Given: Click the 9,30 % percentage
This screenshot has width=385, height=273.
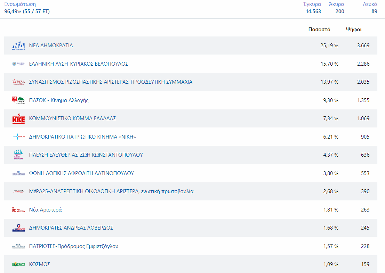Looking at the screenshot, I should [x=331, y=100].
